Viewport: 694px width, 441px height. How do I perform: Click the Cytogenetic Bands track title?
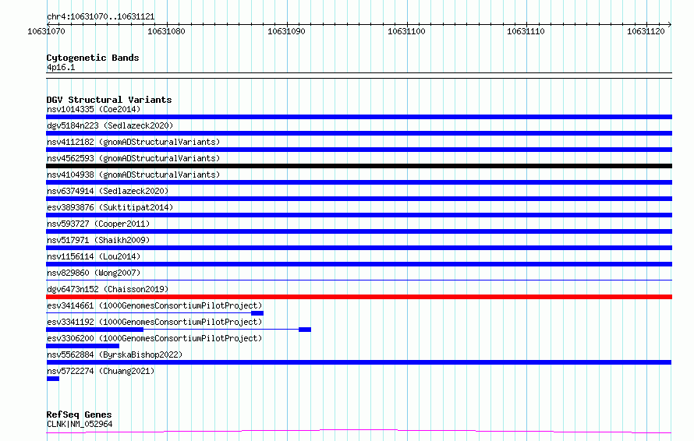tap(93, 58)
